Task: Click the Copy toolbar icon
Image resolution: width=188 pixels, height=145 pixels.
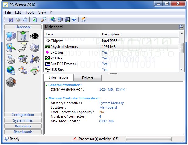Action: point(25,19)
